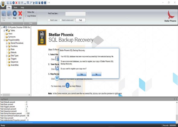
Task: Click the Synonyms folder icon in tree
Action: pyautogui.click(x=7, y=37)
